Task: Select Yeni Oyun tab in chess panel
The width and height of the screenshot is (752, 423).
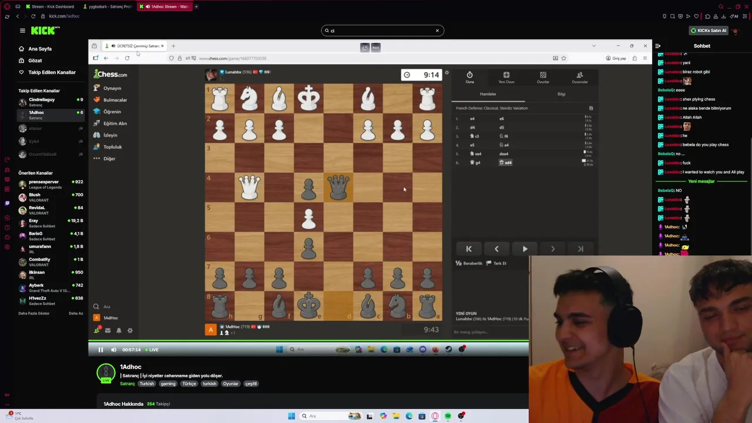Action: tap(506, 78)
